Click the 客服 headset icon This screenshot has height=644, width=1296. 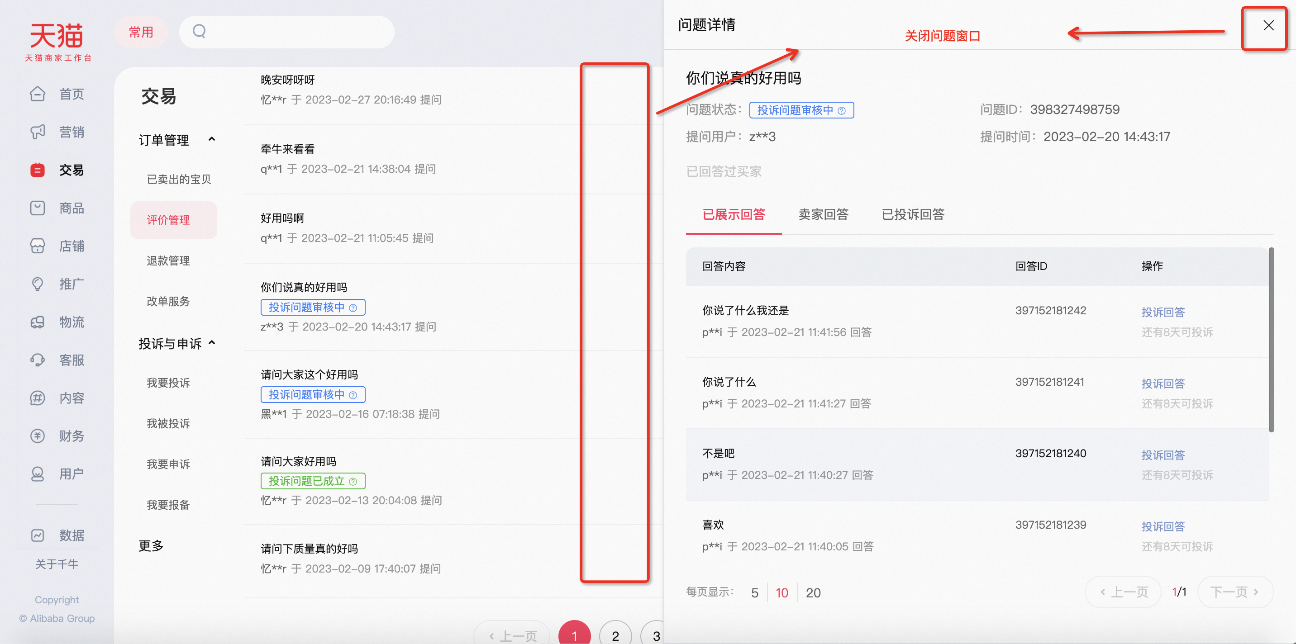pyautogui.click(x=37, y=360)
